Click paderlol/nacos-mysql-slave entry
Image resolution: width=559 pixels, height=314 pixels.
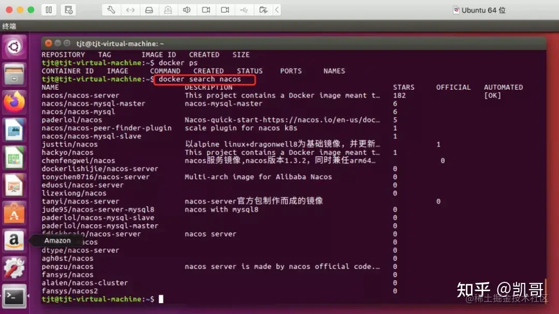coord(98,217)
